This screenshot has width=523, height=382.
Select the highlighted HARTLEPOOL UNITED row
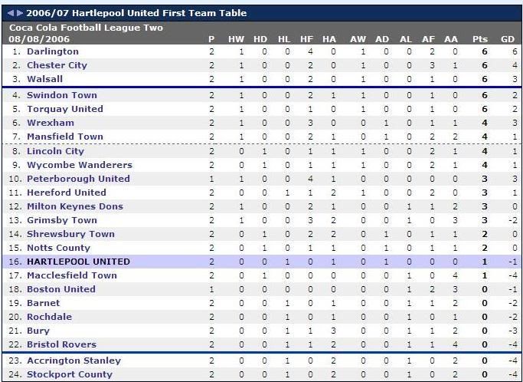click(261, 262)
